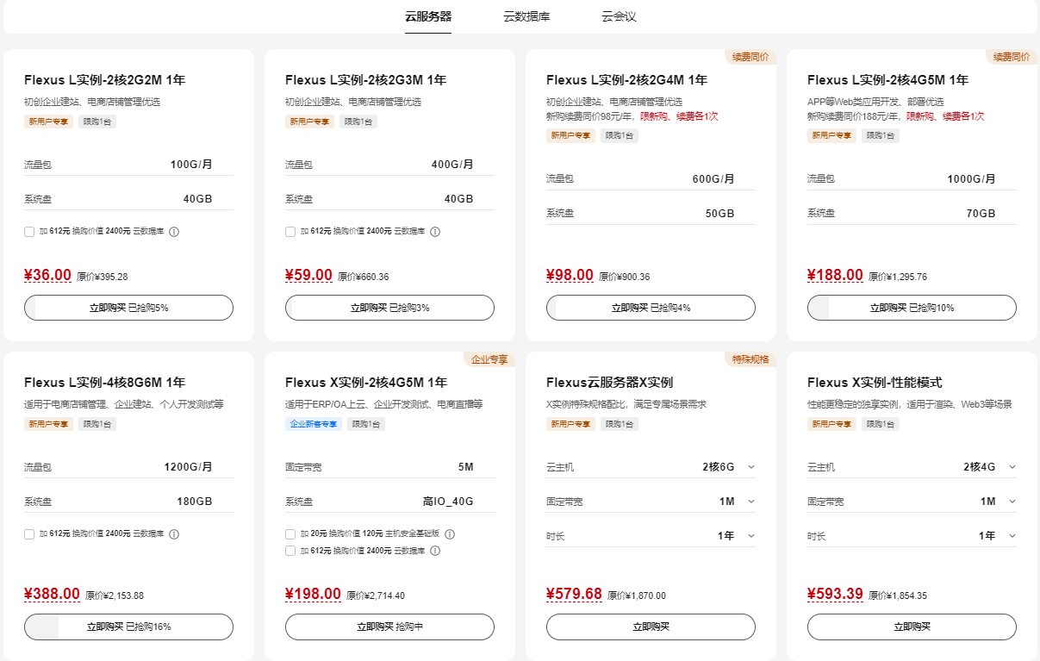Buy Flexus L 2核2G2M for ¥36.00
The image size is (1040, 661).
click(x=128, y=308)
